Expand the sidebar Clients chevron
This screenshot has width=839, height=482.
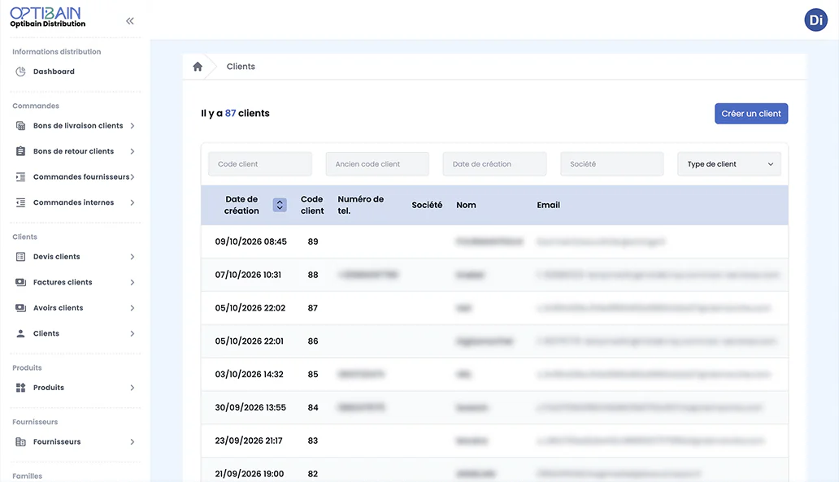point(133,334)
